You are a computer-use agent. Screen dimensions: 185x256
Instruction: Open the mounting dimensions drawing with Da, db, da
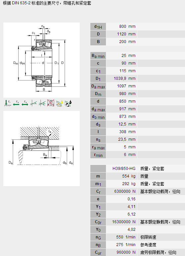click(x=42, y=148)
